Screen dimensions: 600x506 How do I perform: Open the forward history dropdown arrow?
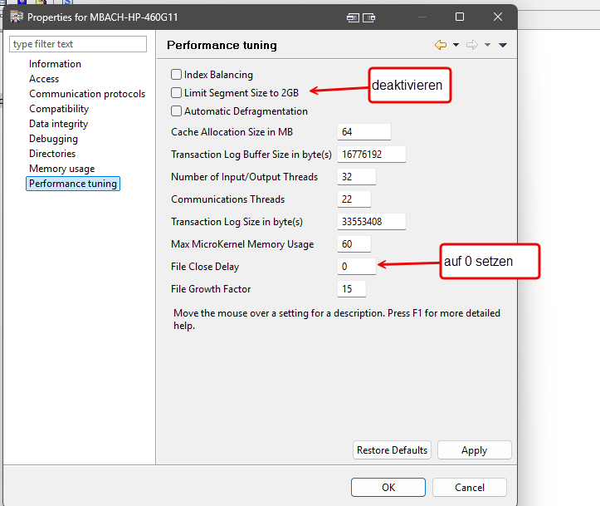[x=487, y=46]
